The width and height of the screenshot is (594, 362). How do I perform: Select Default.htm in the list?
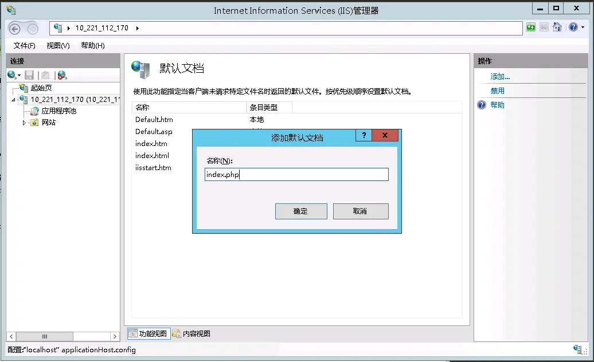tap(154, 120)
